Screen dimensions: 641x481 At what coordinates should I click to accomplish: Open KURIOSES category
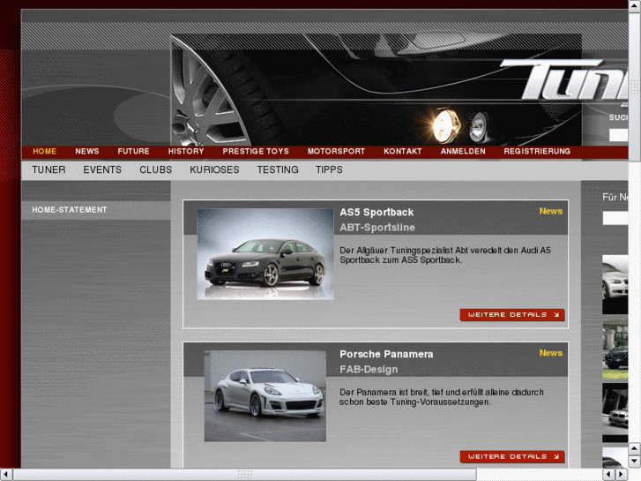(214, 169)
